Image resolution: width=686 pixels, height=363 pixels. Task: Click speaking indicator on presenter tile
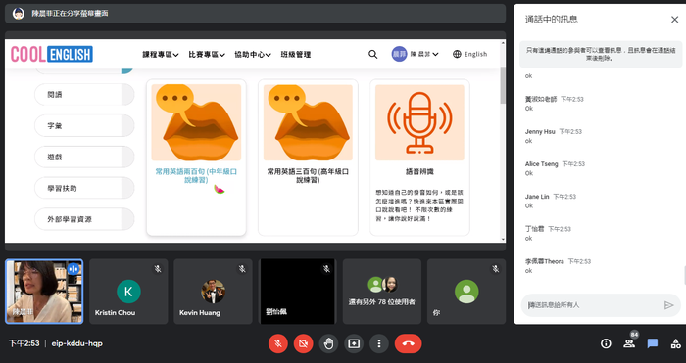coord(73,269)
